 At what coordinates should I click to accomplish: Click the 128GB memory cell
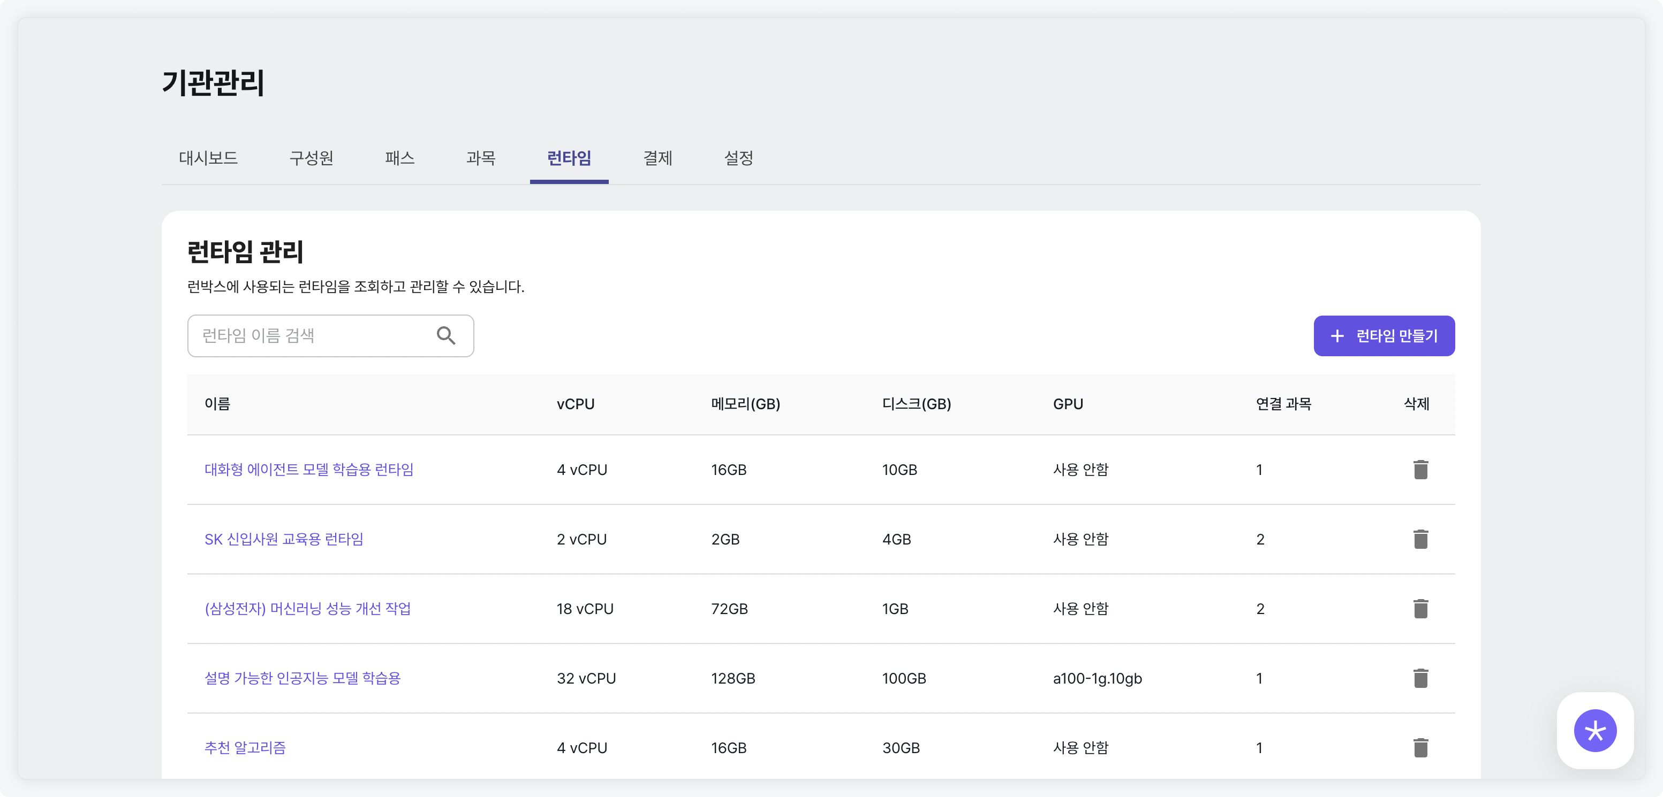pyautogui.click(x=733, y=678)
